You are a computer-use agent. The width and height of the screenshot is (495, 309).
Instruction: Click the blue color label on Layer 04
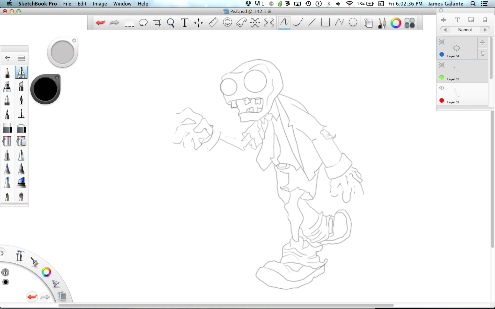point(442,55)
